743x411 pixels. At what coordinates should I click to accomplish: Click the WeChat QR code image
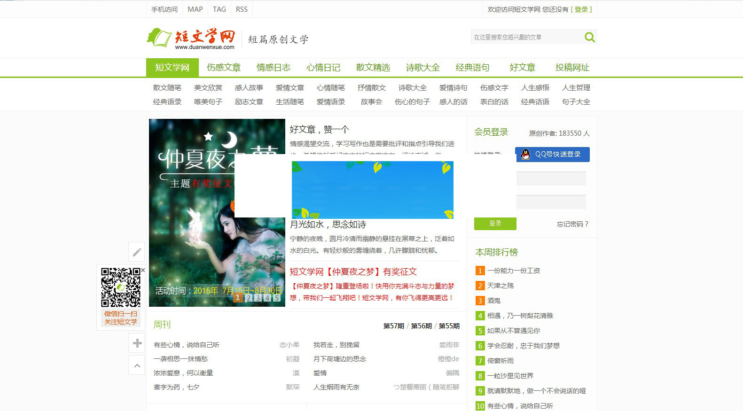(x=121, y=287)
